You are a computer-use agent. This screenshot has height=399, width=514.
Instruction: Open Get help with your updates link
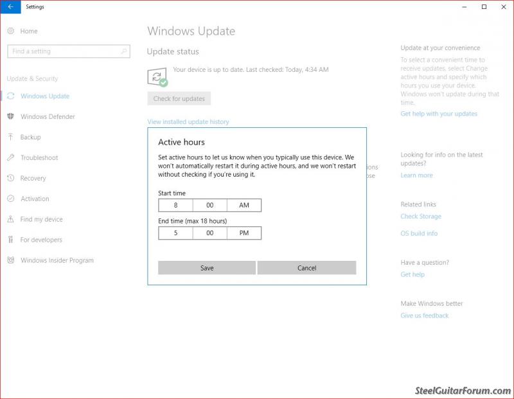point(439,114)
